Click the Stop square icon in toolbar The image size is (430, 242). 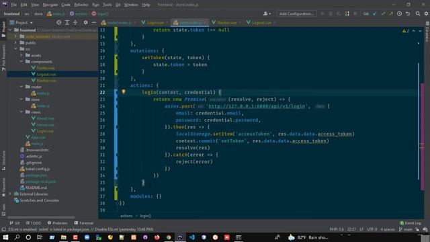tap(355, 13)
